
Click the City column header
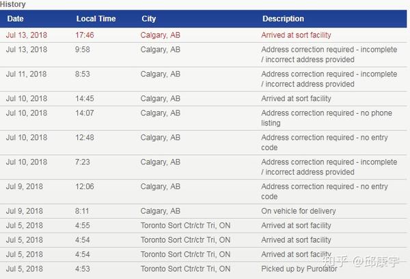(x=149, y=19)
